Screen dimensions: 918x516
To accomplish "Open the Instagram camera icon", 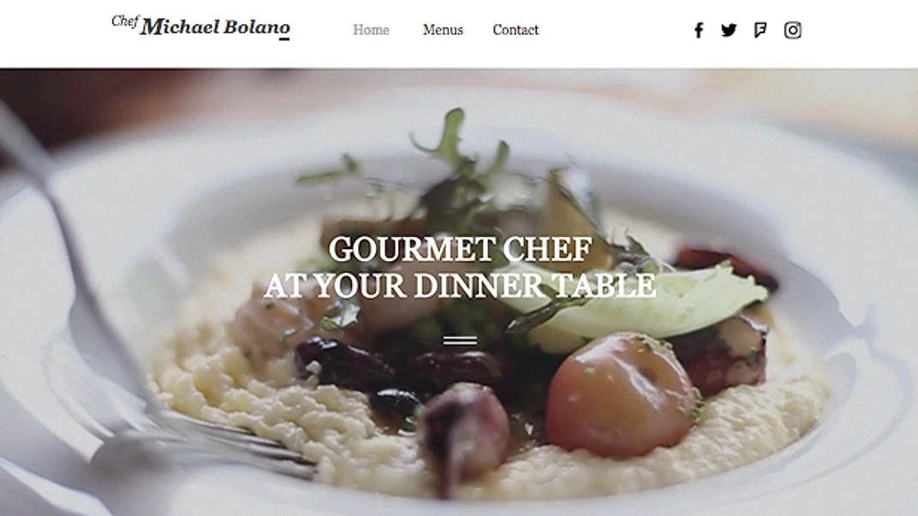I will pos(793,31).
